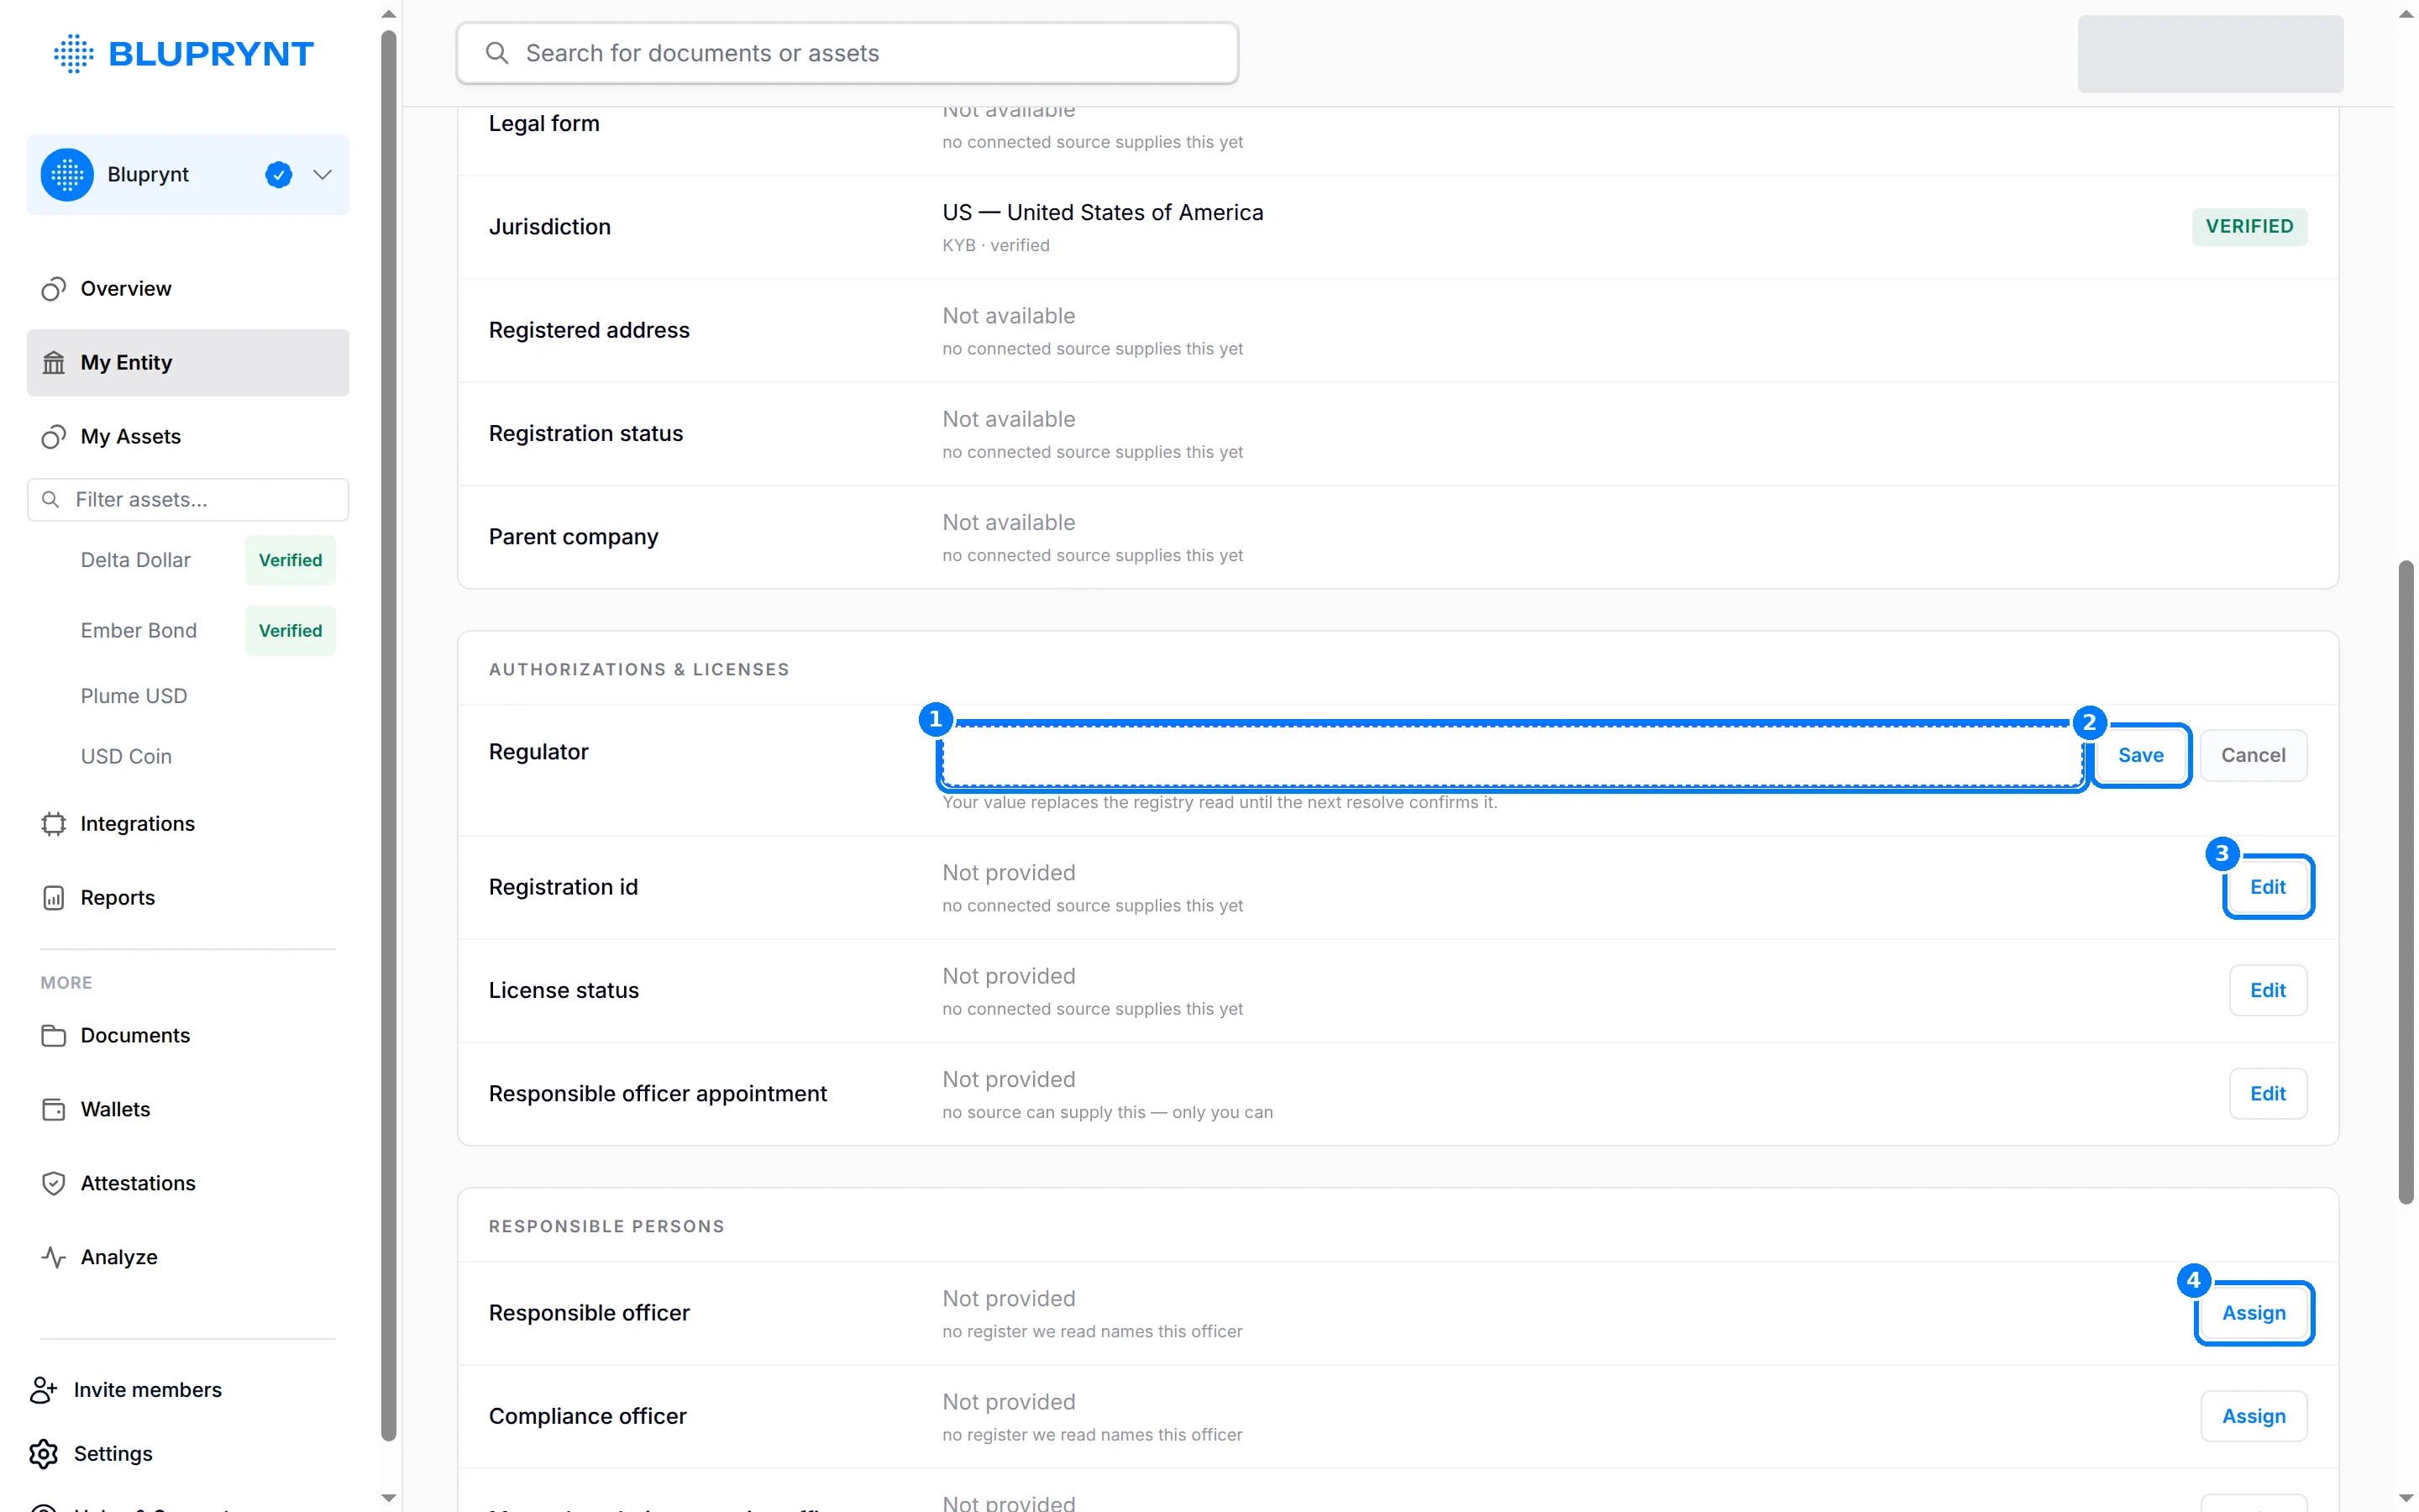Screen dimensions: 2419x1512
Task: Click the Bluprynt logo icon
Action: click(x=73, y=53)
